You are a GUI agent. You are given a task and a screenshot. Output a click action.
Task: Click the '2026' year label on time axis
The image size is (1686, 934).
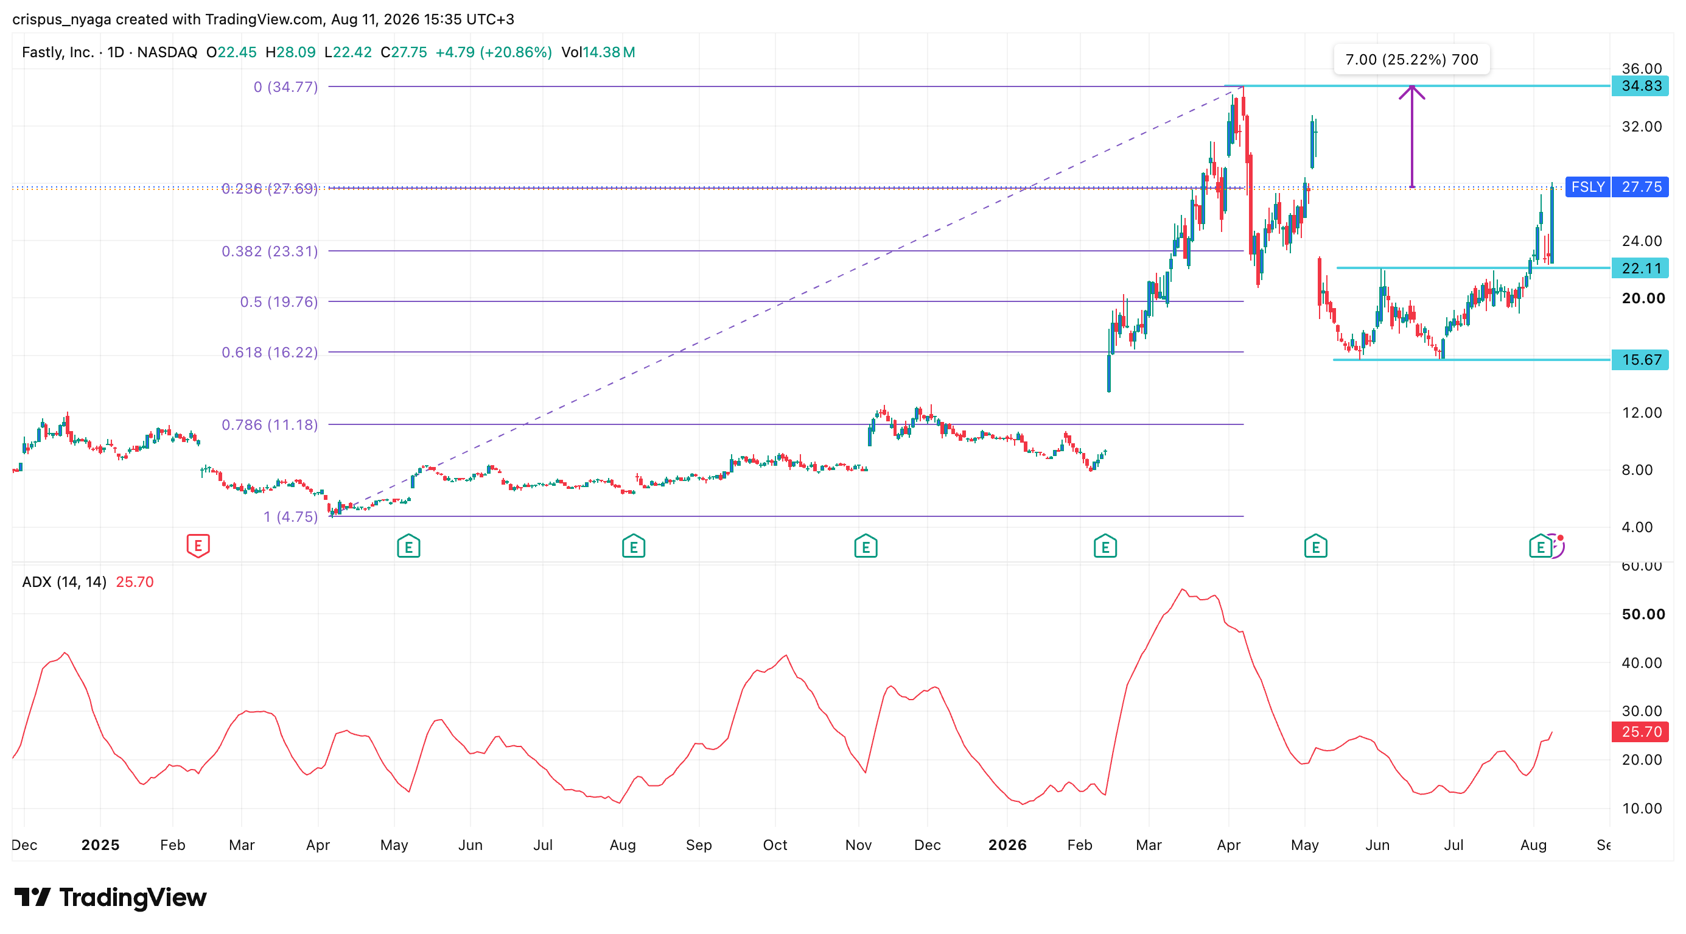click(x=1007, y=845)
